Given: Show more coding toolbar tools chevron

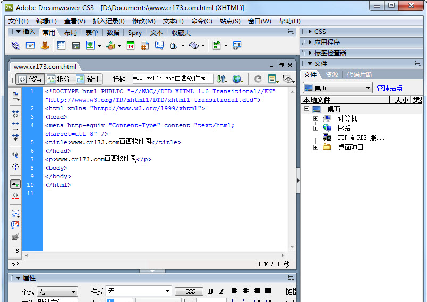Looking at the screenshot, I should click(x=17, y=251).
